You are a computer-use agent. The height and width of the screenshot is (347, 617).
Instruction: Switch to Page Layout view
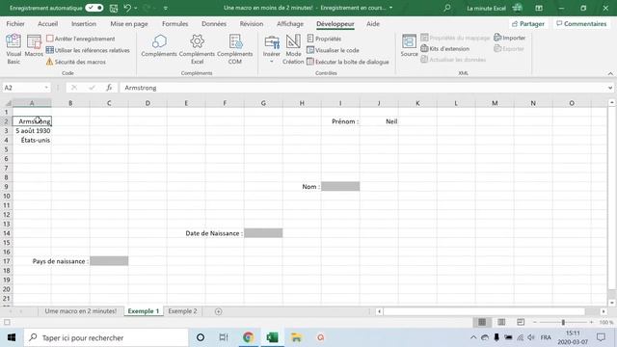501,322
